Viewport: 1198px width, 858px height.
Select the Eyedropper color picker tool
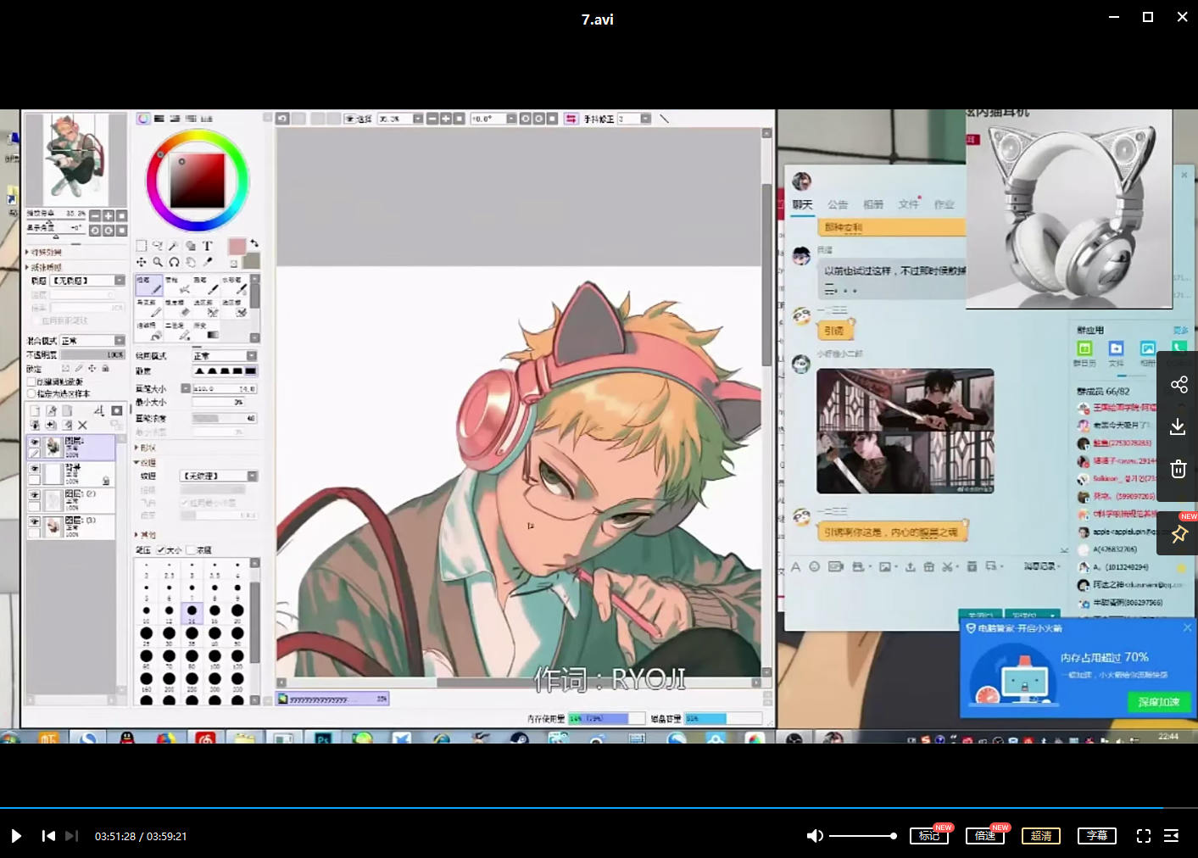click(207, 262)
